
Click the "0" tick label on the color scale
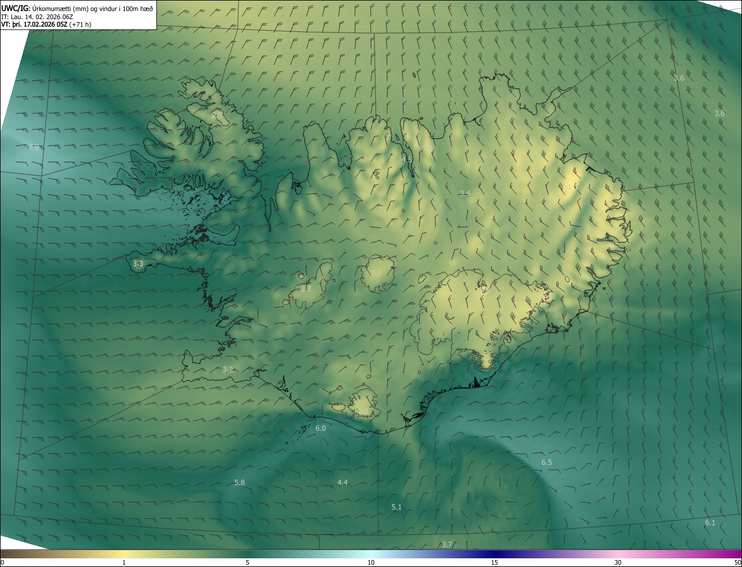(x=2, y=562)
